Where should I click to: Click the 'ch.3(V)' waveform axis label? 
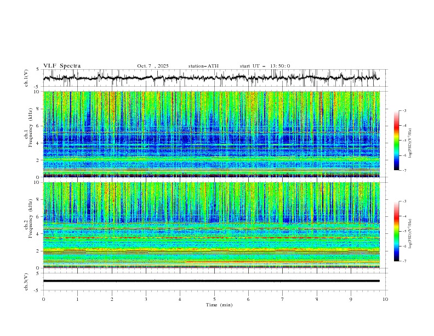coord(26,282)
